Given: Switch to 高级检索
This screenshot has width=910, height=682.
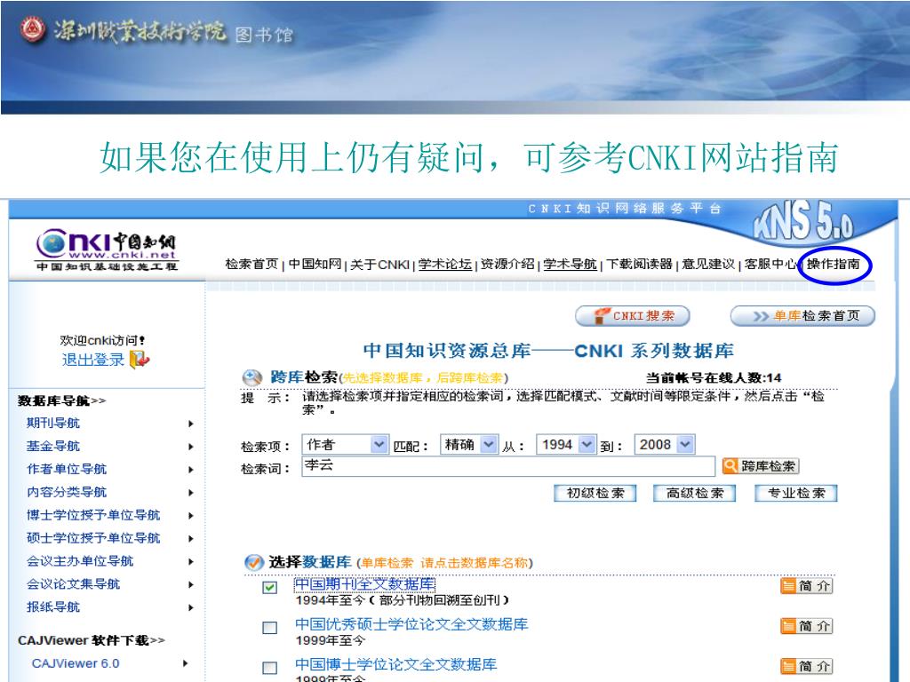Looking at the screenshot, I should pyautogui.click(x=695, y=493).
